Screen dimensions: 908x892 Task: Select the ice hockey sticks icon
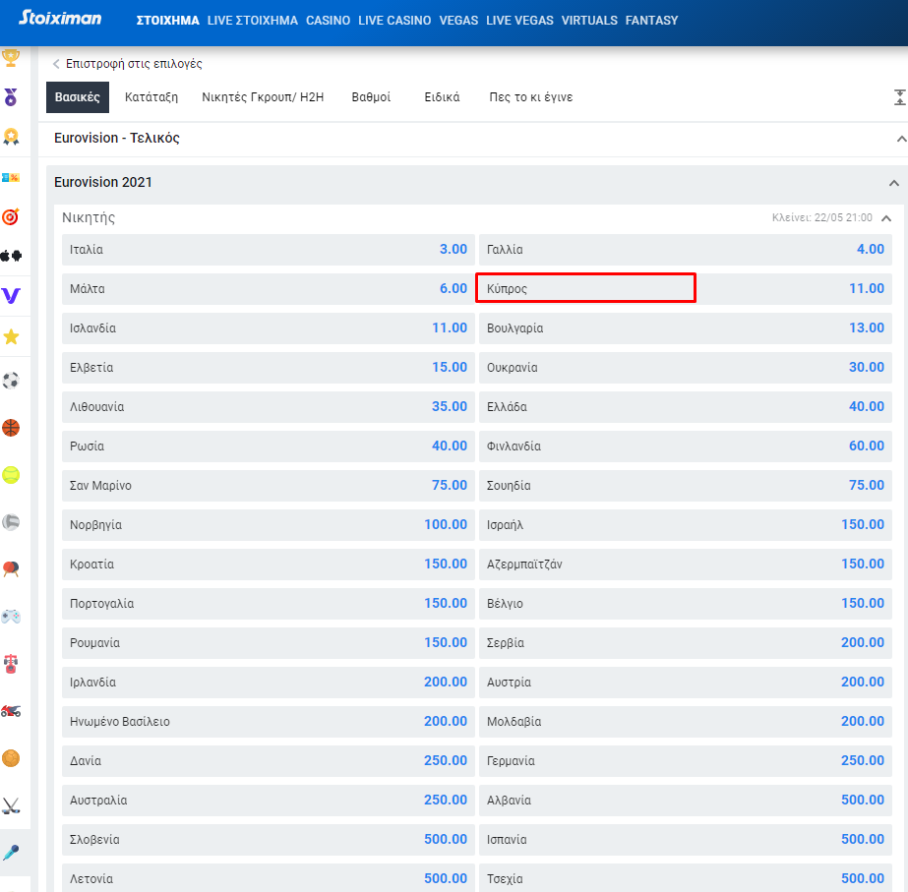click(11, 805)
